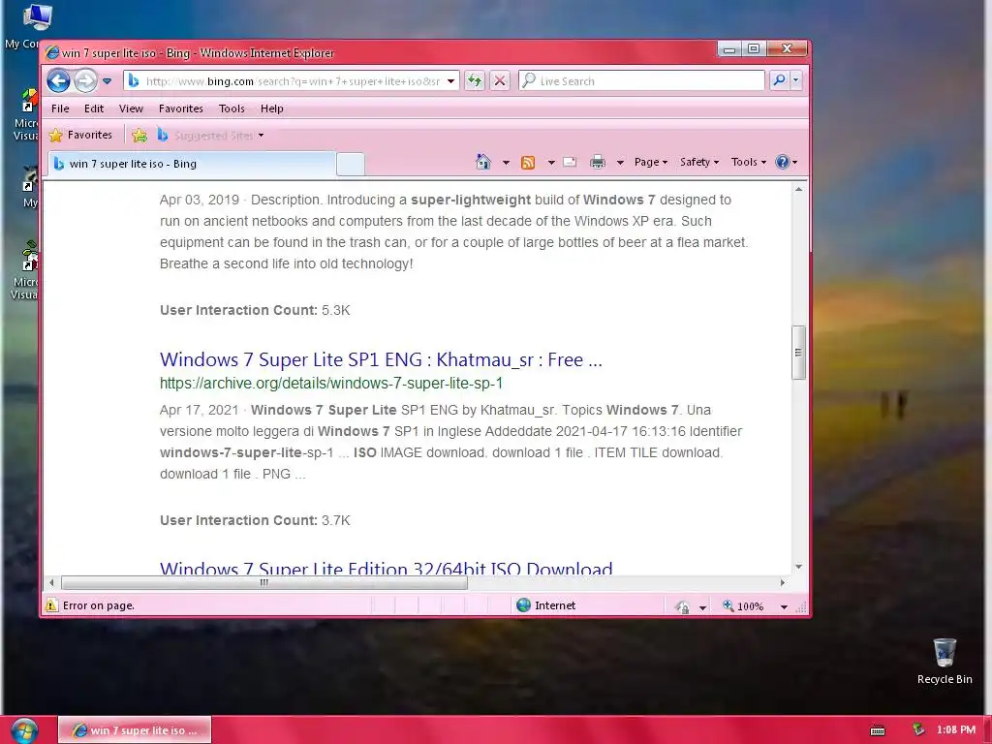Open the Edit menu

point(94,108)
